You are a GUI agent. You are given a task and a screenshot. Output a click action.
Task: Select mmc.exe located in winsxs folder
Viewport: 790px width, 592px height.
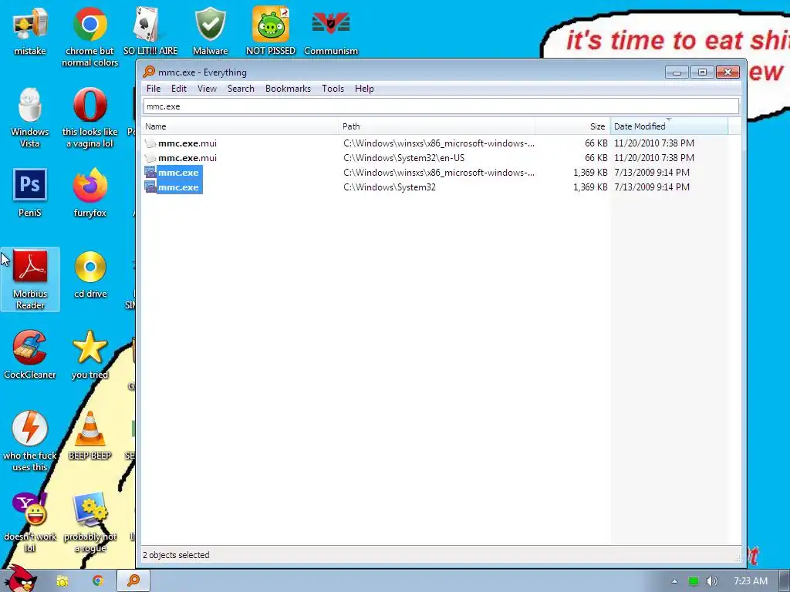click(178, 173)
